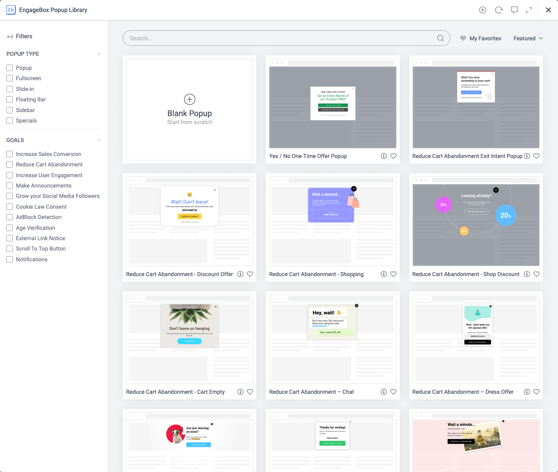Select the Sidebar type checkbox

[x=10, y=110]
